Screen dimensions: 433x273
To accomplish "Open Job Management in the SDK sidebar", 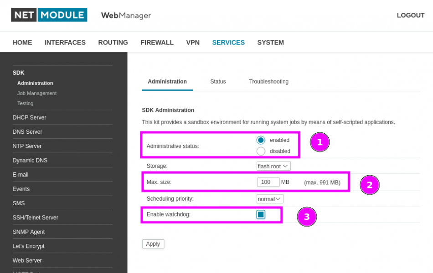I will point(37,93).
